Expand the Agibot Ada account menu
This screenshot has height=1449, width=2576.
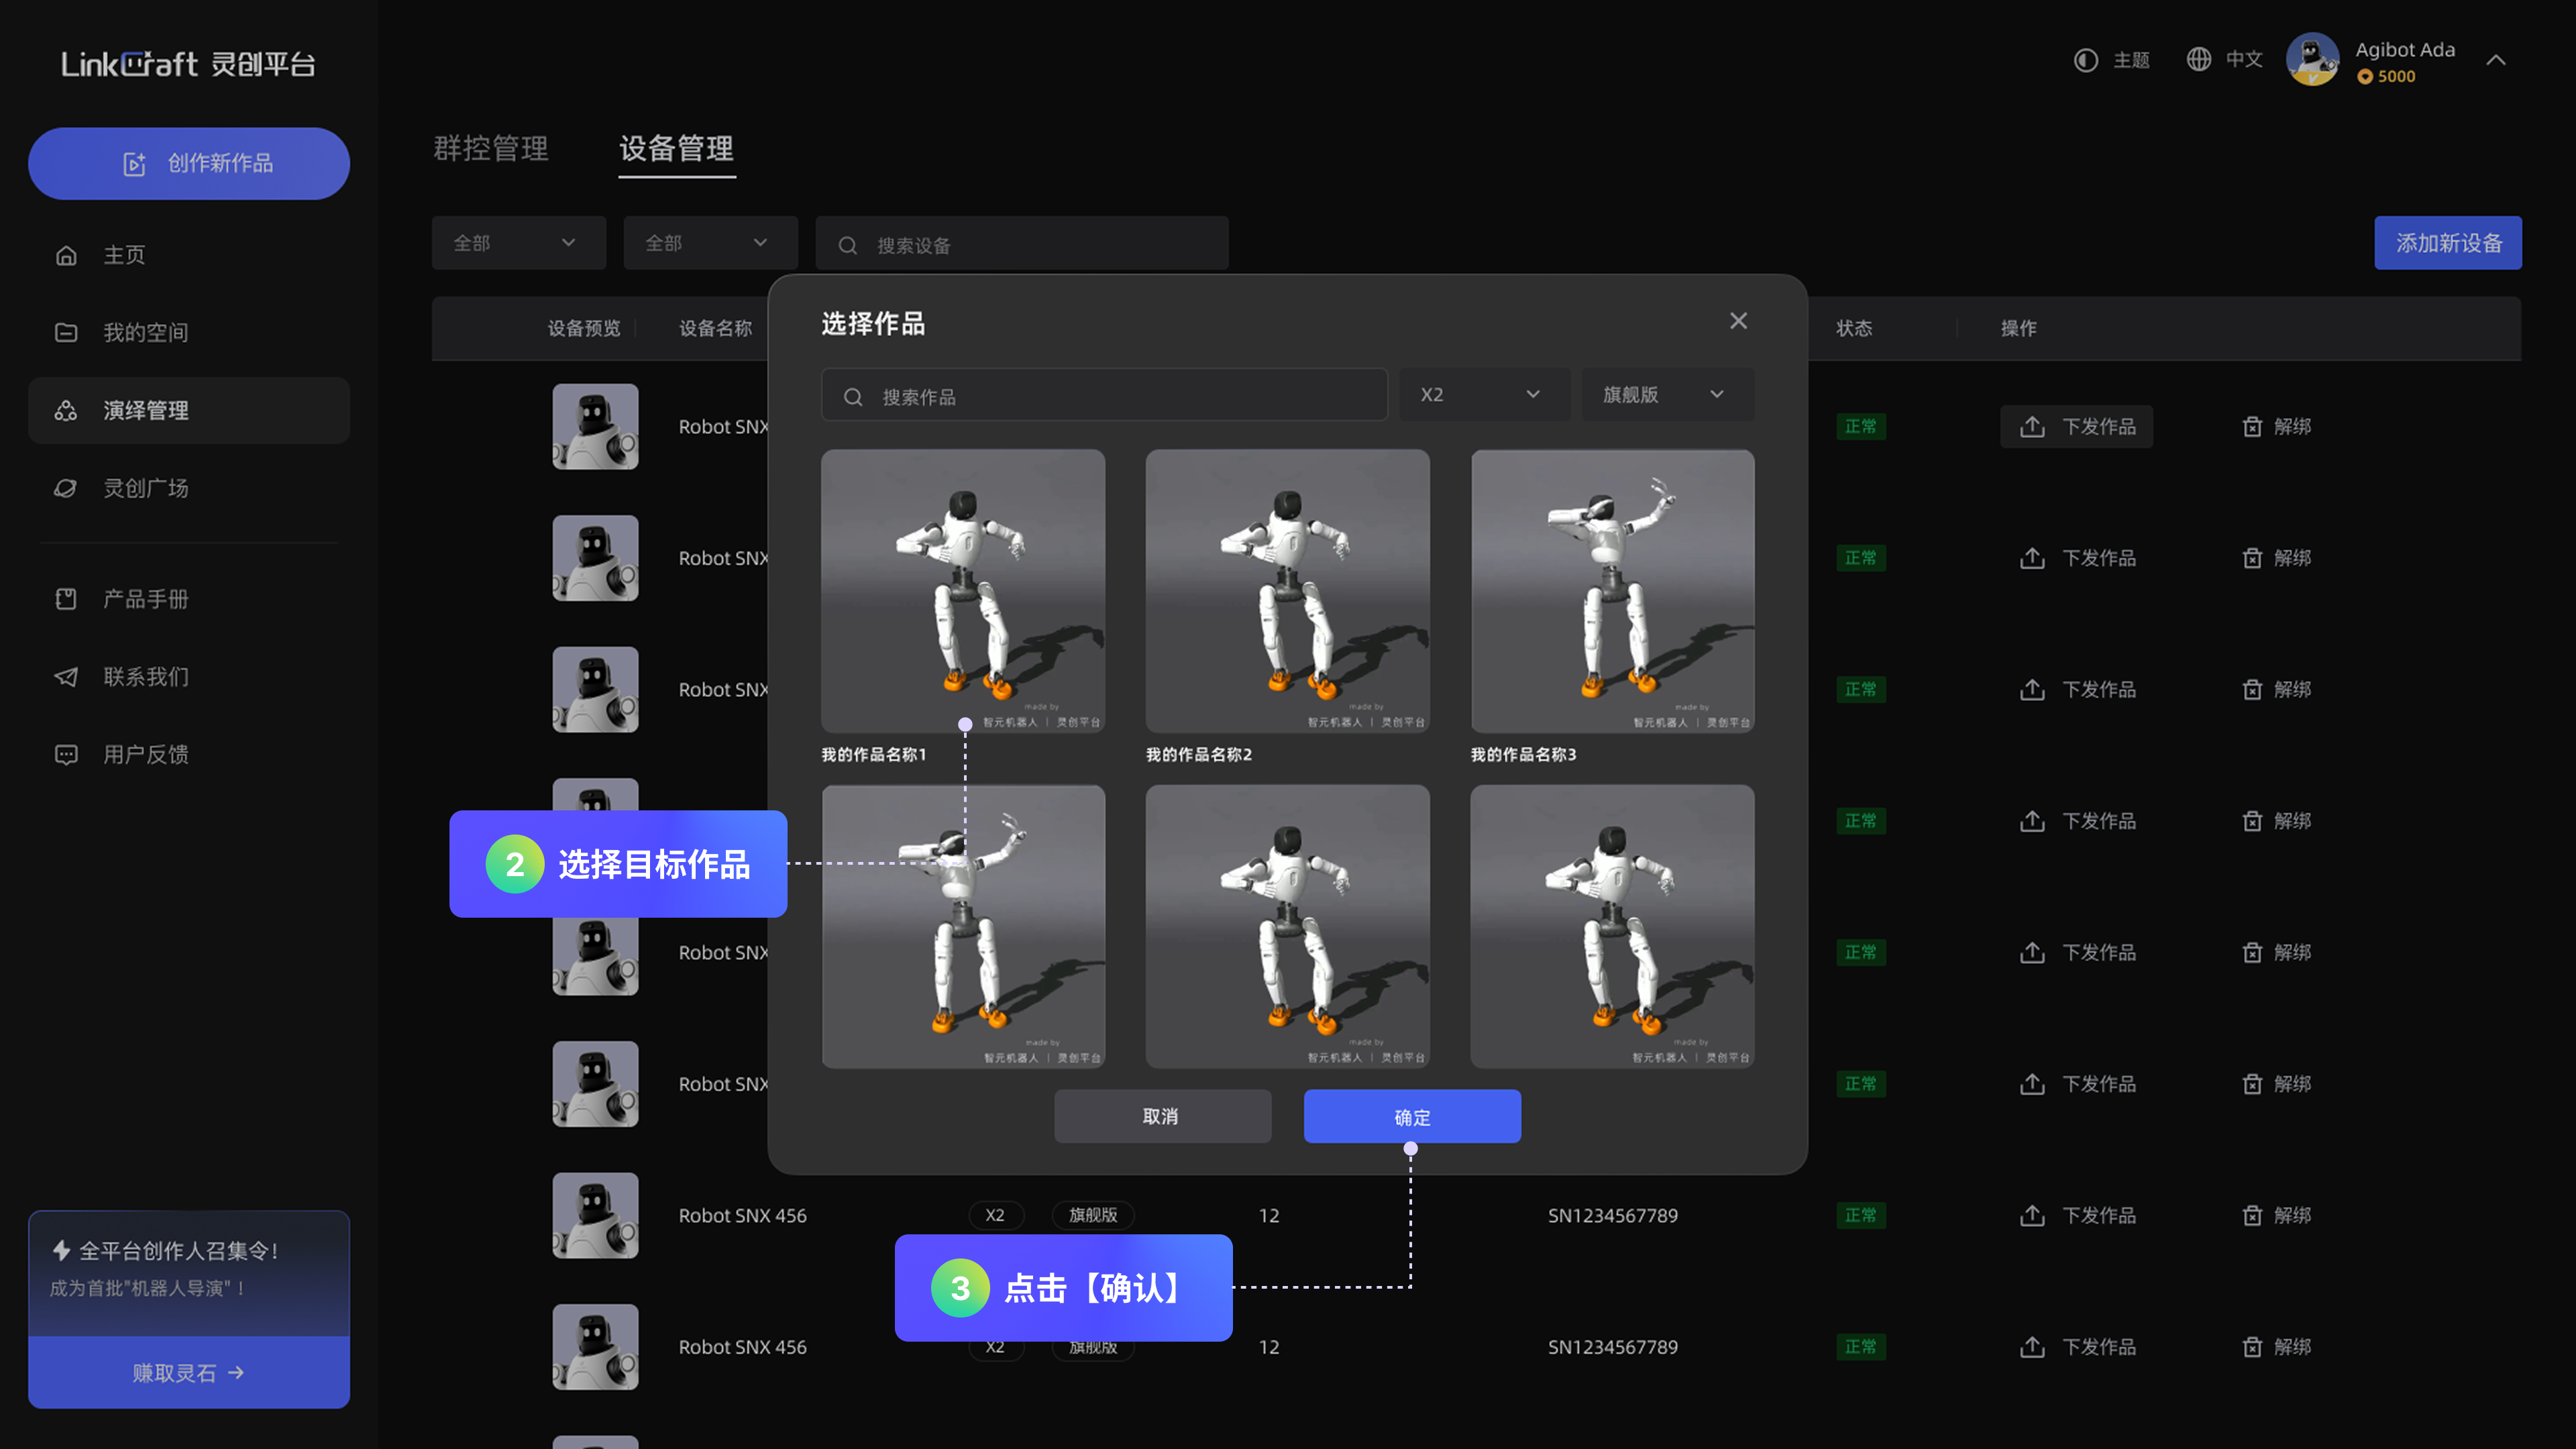point(2495,60)
